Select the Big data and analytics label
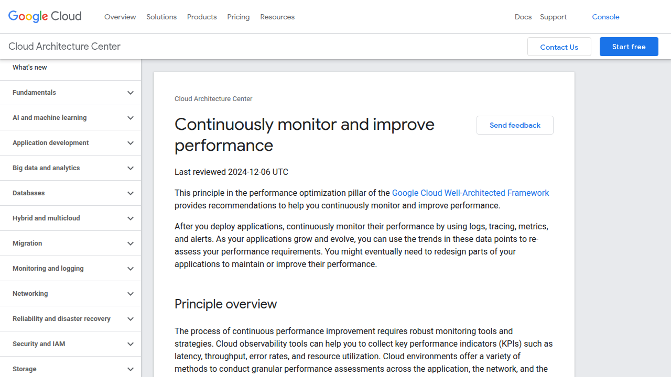The width and height of the screenshot is (671, 377). (x=46, y=168)
